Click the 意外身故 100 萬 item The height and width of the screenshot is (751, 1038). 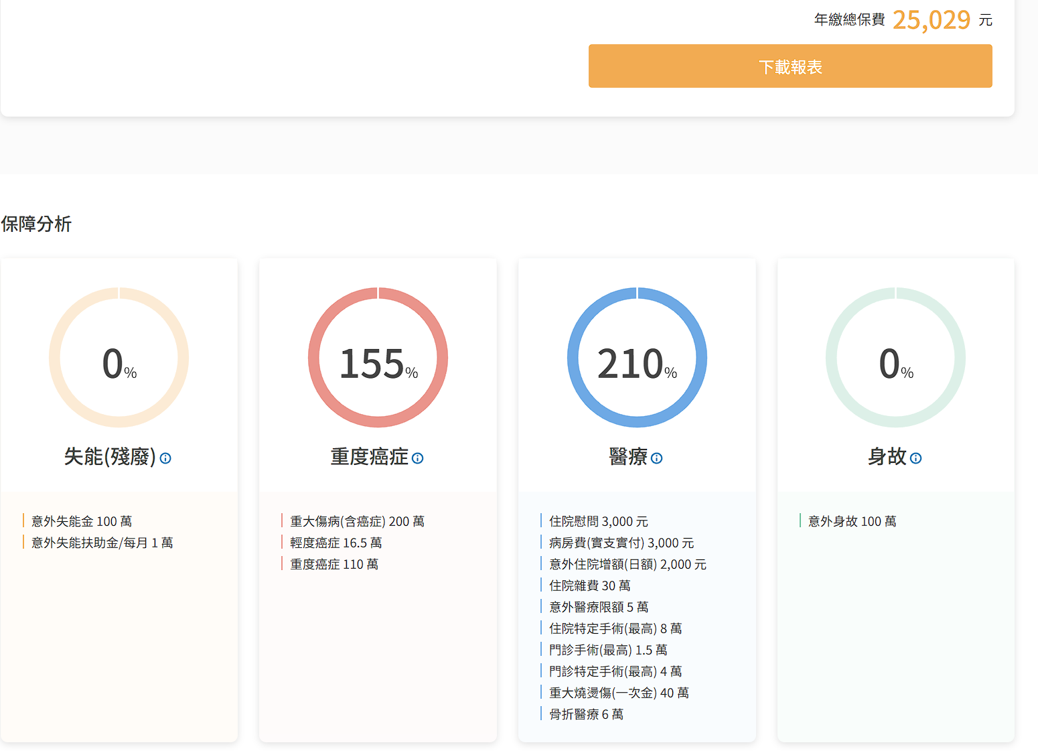coord(852,521)
